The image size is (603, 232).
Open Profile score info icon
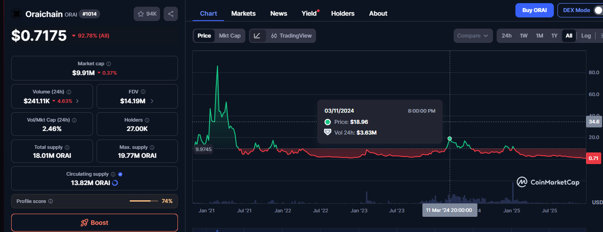[x=51, y=202]
